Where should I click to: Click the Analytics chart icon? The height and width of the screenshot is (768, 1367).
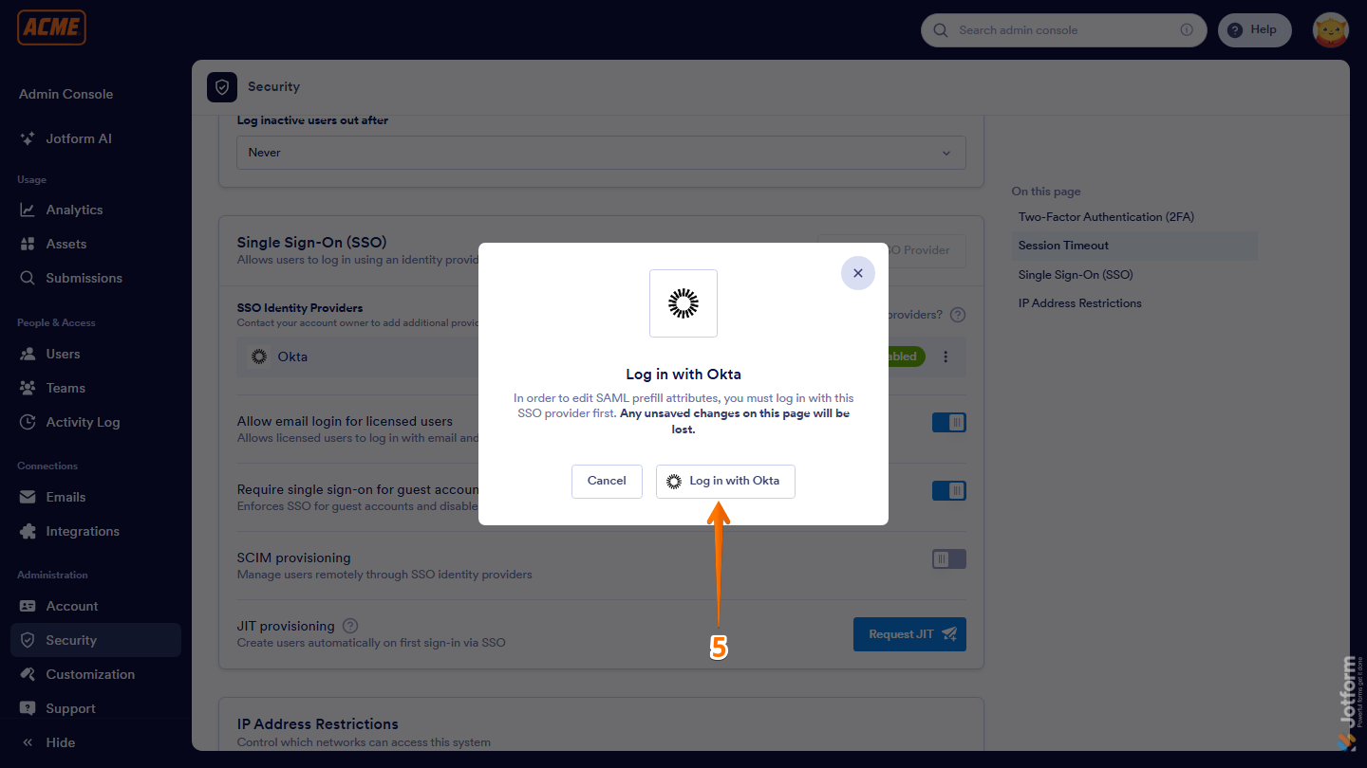click(28, 210)
